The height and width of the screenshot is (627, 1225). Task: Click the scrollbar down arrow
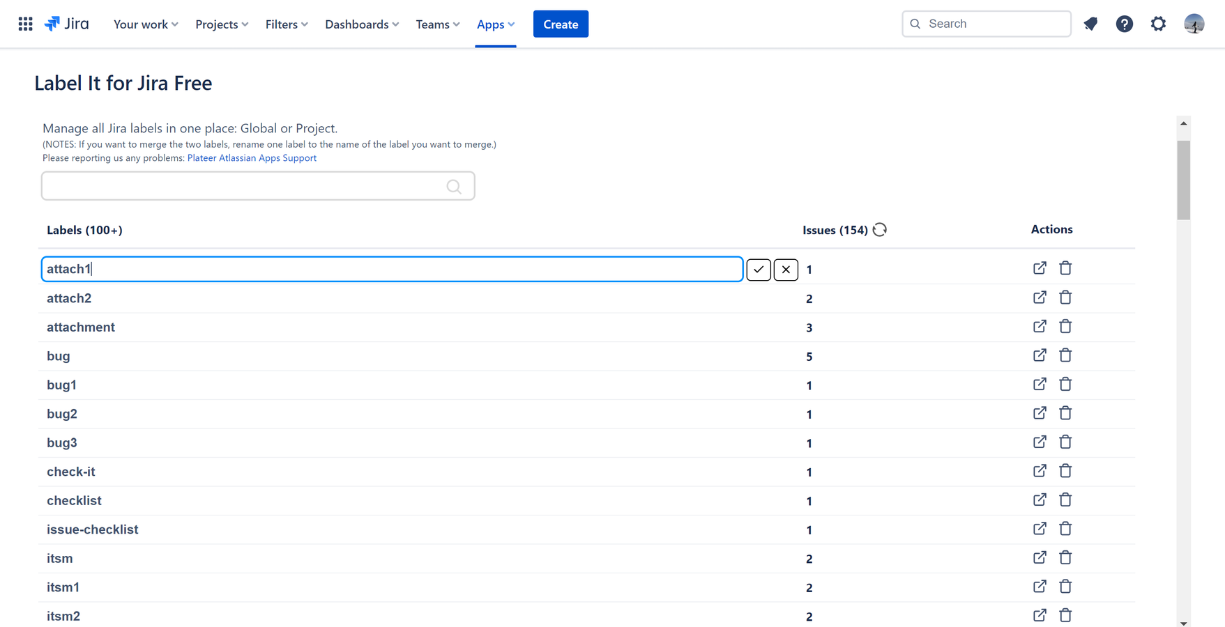1183,623
